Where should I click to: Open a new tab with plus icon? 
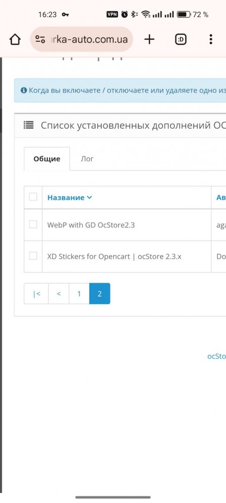pyautogui.click(x=149, y=39)
